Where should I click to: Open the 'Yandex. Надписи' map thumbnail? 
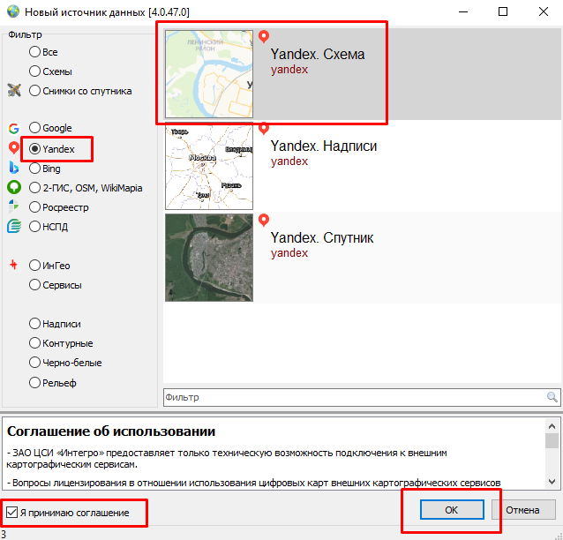pos(209,166)
